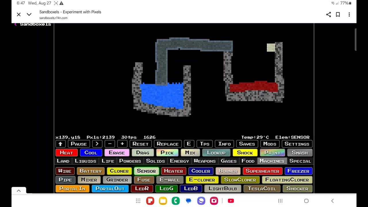368x207 pixels.
Task: Choose the Freezer element
Action: pos(298,171)
